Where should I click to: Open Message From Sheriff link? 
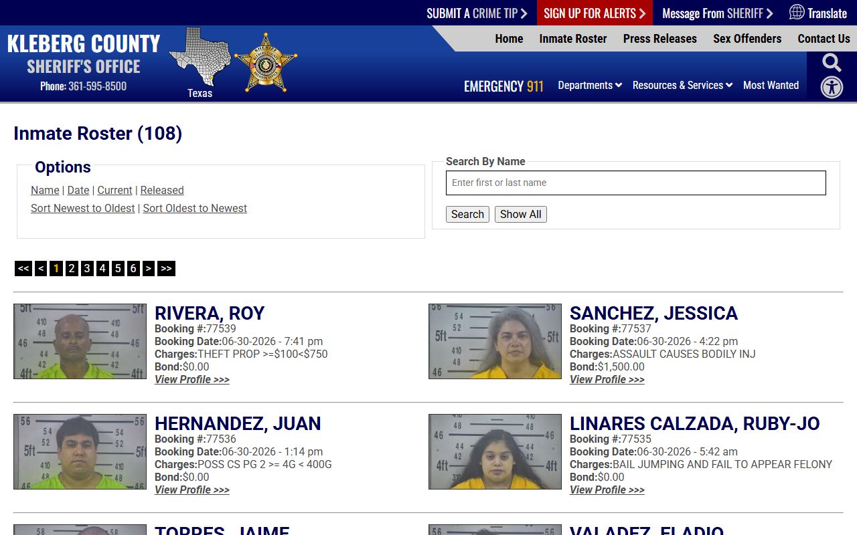(718, 13)
